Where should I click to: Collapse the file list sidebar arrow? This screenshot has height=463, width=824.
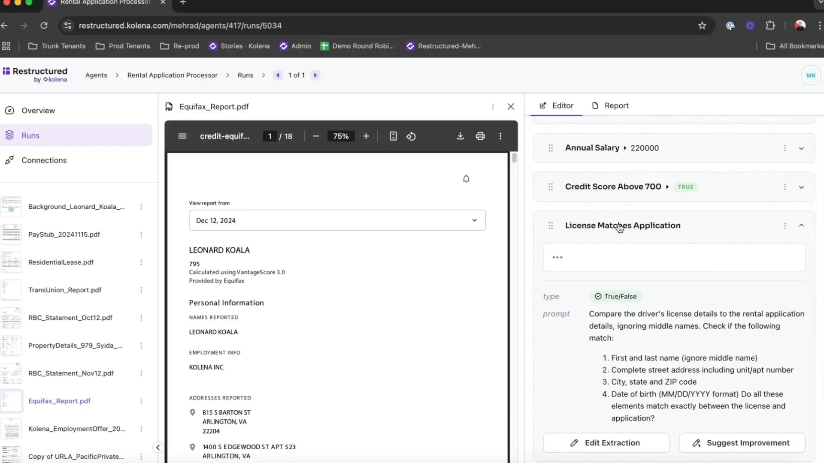pos(158,448)
